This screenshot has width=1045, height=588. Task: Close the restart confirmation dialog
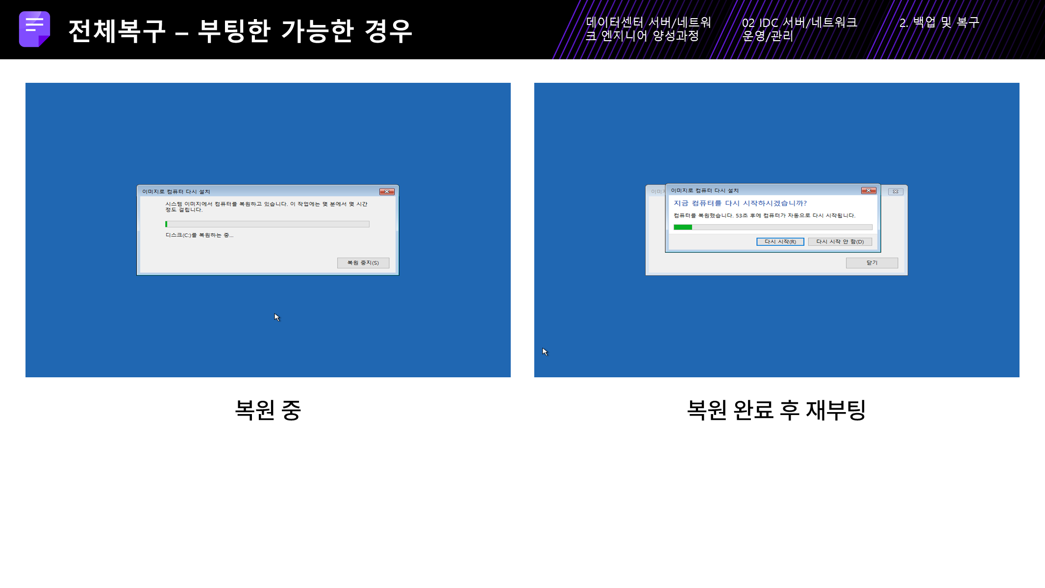coord(868,191)
